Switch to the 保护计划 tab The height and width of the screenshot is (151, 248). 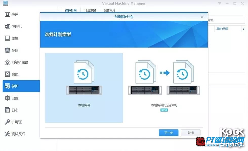pyautogui.click(x=71, y=10)
